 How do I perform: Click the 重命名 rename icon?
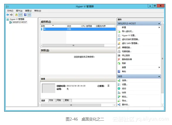[119, 105]
